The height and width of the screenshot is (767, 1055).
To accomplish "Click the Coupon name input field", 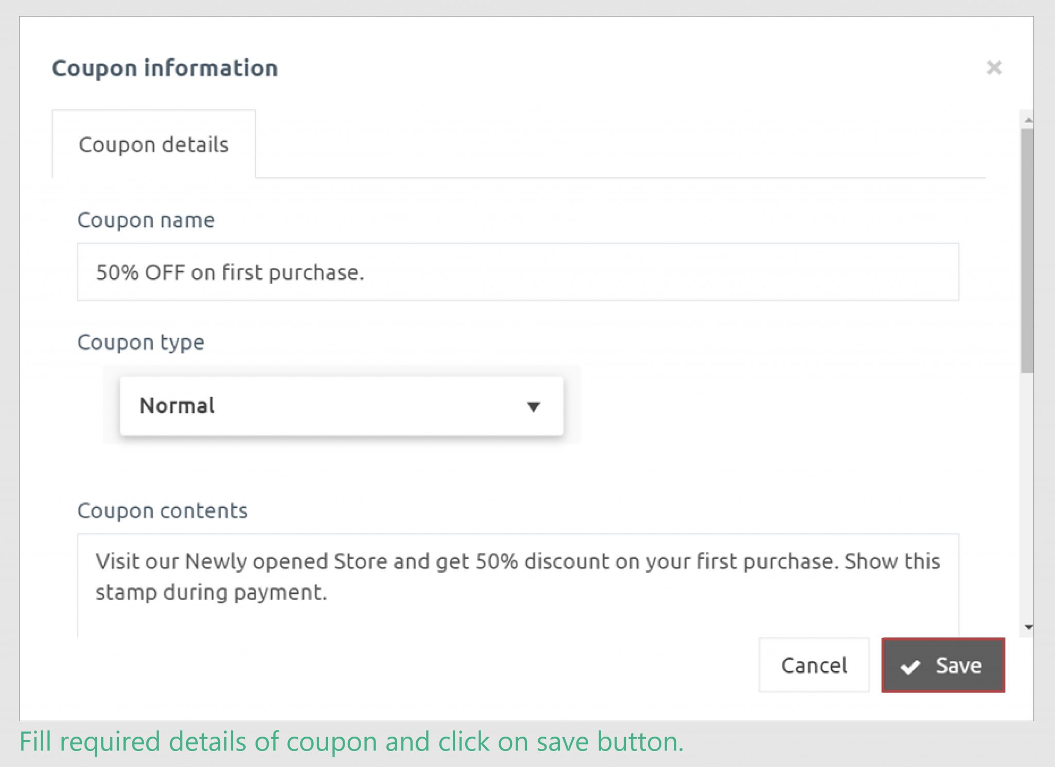I will pos(518,272).
